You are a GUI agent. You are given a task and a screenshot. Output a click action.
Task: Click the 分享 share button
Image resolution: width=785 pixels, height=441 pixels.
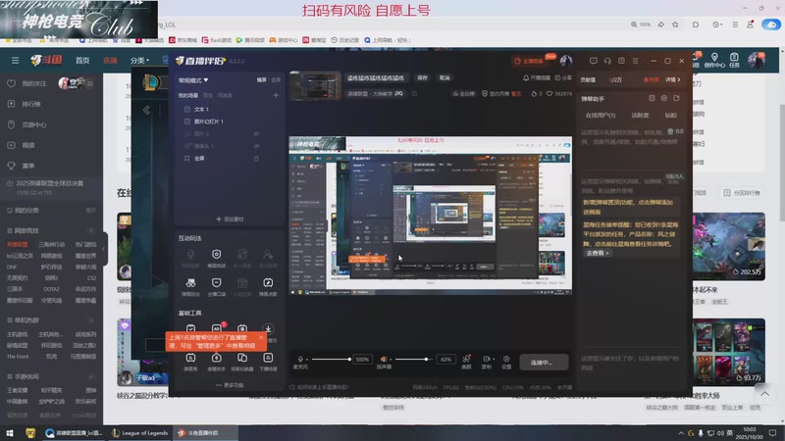coord(563,78)
